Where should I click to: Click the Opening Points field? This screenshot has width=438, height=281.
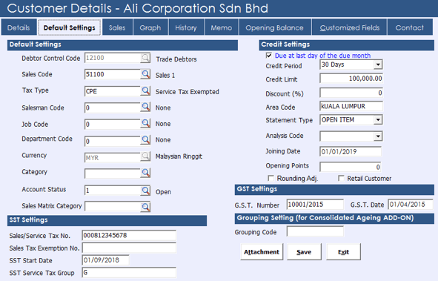pyautogui.click(x=351, y=167)
